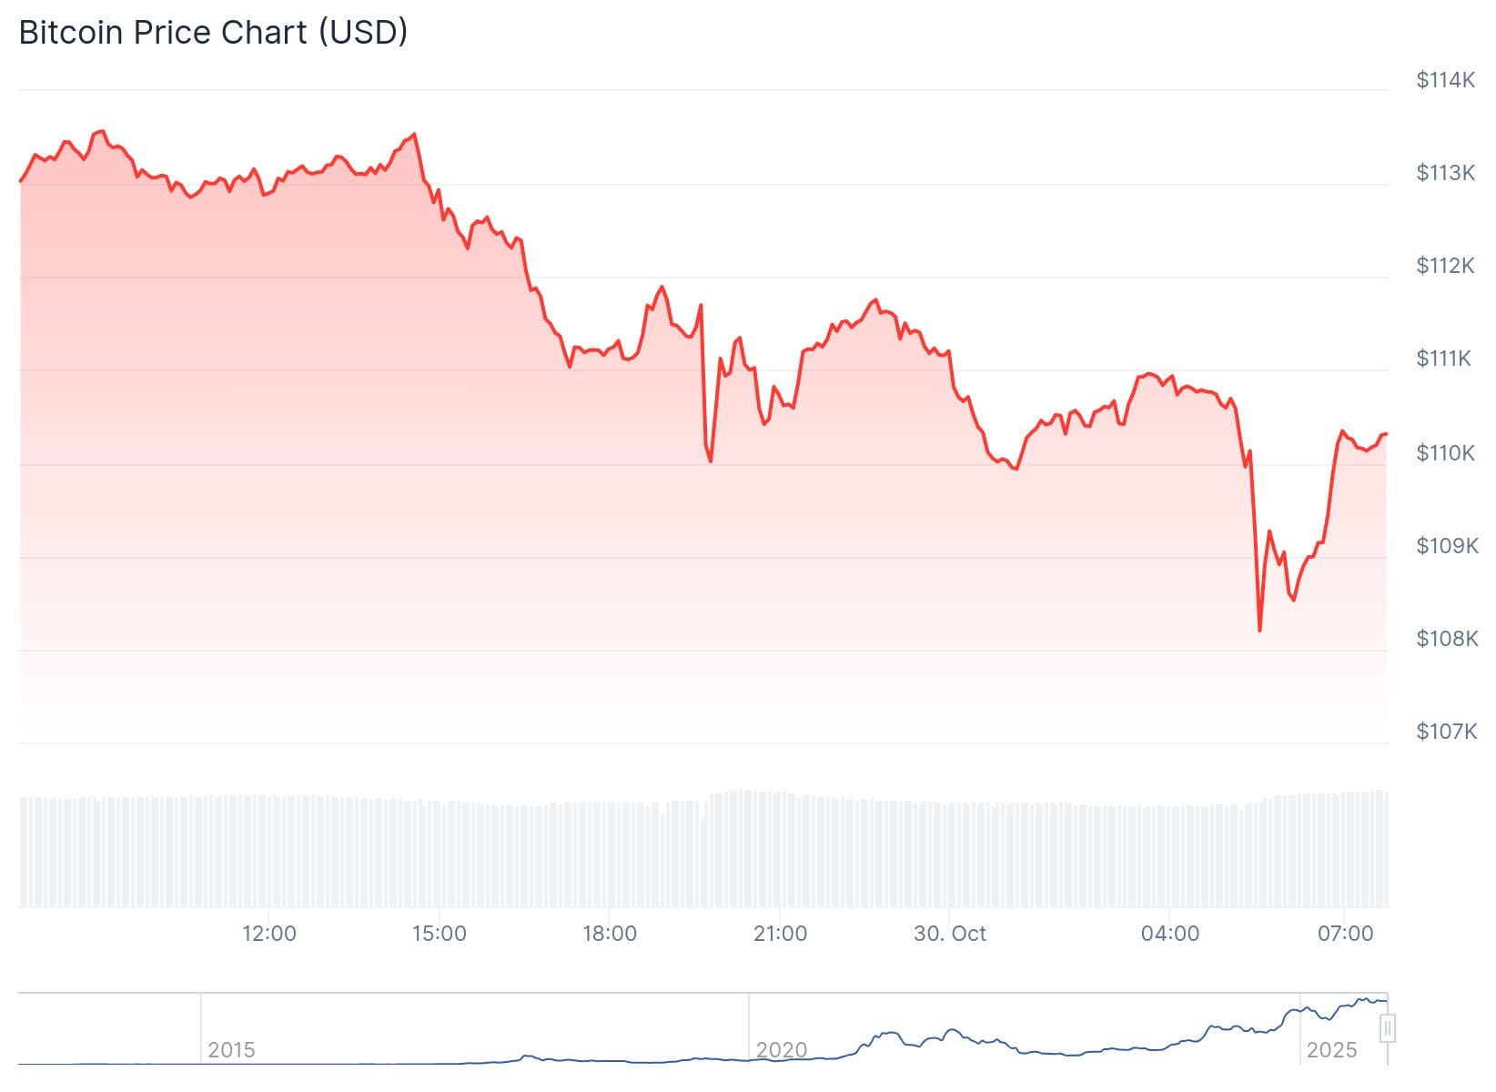Click the Bitcoin Price Chart (USD) title
This screenshot has width=1496, height=1092.
213,33
